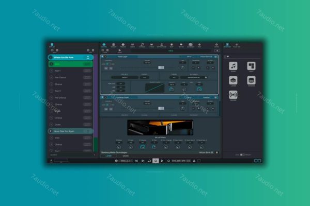This screenshot has width=310, height=206.
Task: Open Piano Layer input channel dropdown
Action: tap(145, 77)
